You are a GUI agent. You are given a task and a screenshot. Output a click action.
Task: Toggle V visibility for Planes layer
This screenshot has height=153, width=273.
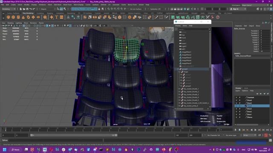click(x=236, y=117)
